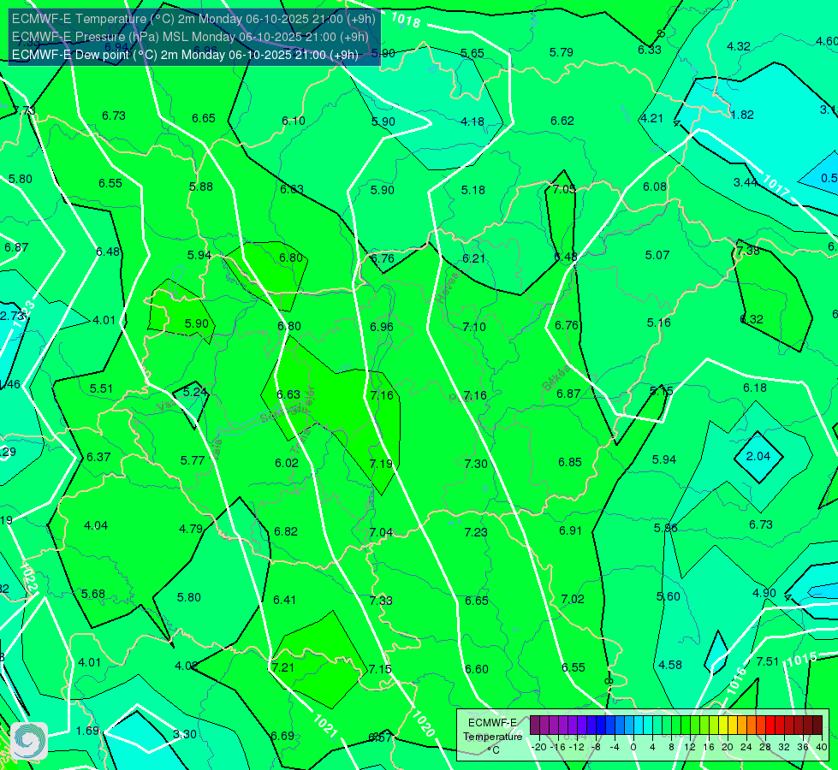This screenshot has height=770, width=838.
Task: Click the 4.79 temperature value
Action: pos(191,529)
